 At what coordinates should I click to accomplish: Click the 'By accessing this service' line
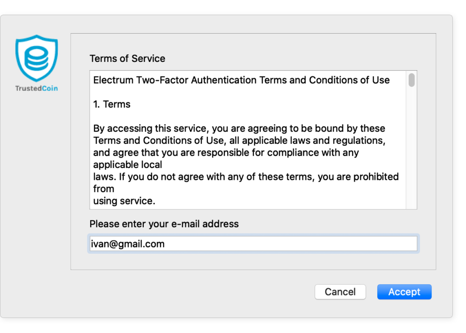(239, 128)
